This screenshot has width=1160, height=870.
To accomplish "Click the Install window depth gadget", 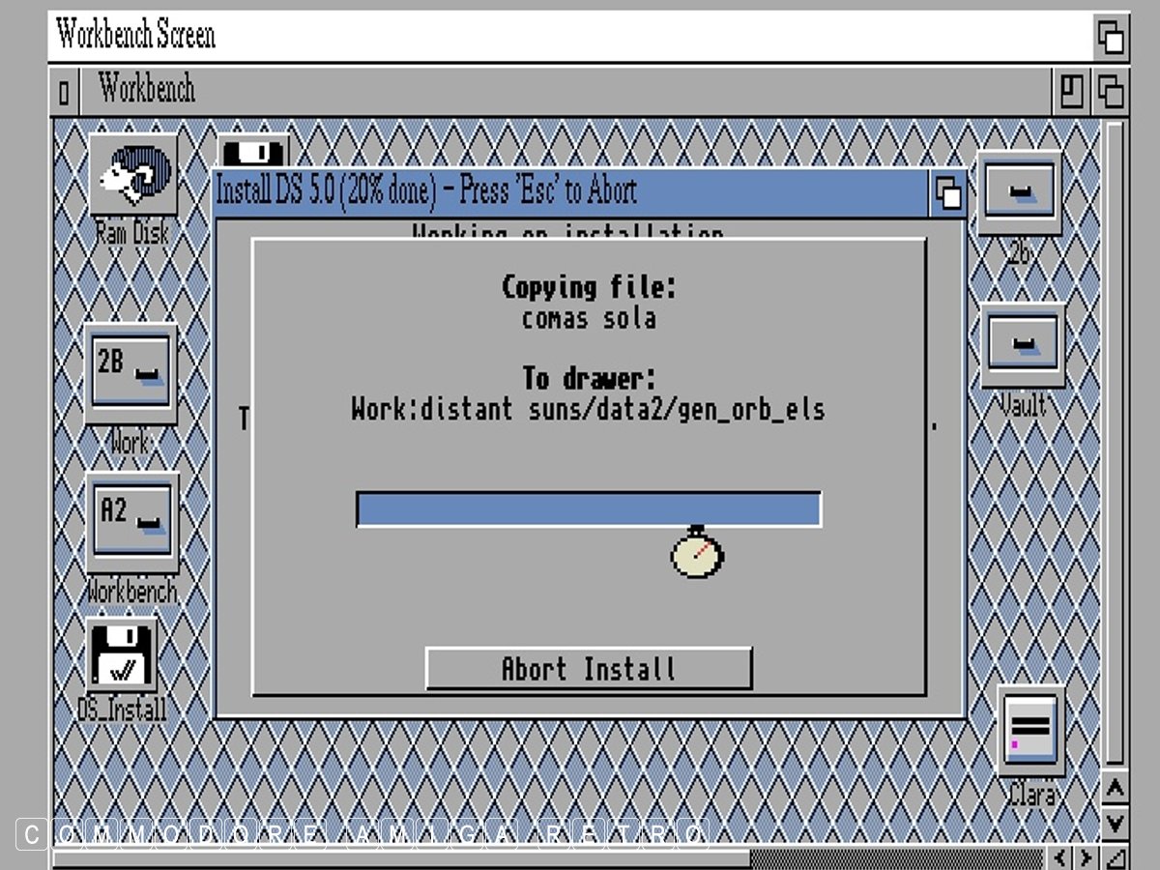I will click(x=948, y=193).
